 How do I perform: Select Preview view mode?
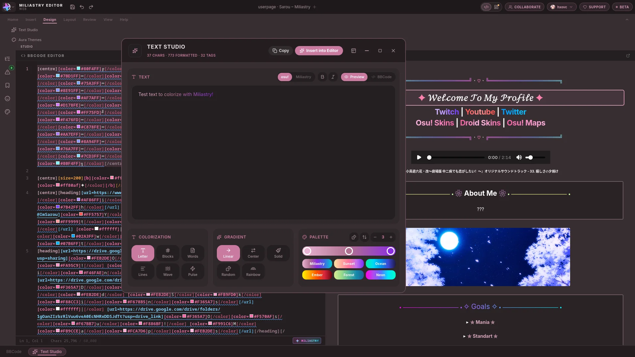click(x=354, y=77)
